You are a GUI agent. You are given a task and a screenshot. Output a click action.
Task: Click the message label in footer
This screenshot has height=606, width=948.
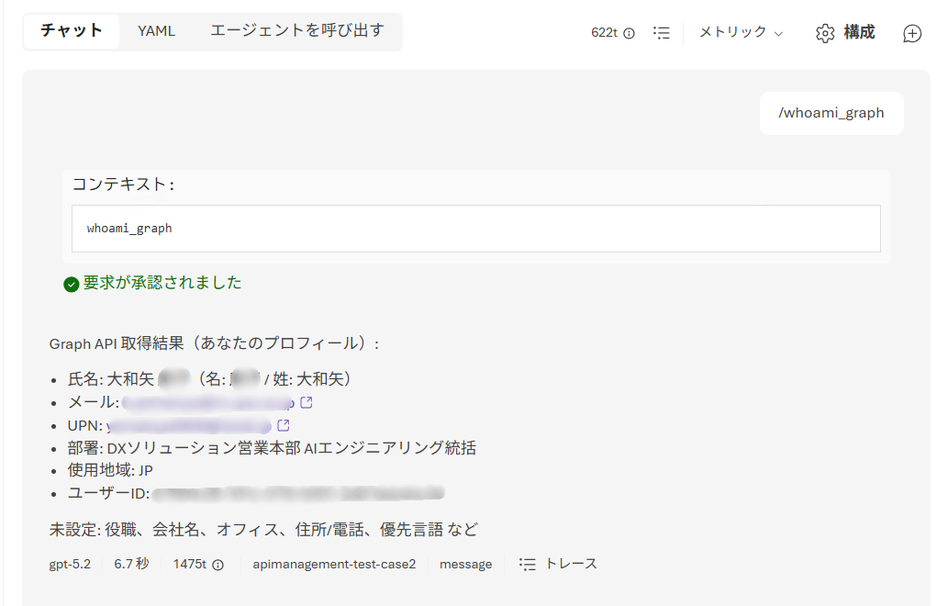pos(465,565)
